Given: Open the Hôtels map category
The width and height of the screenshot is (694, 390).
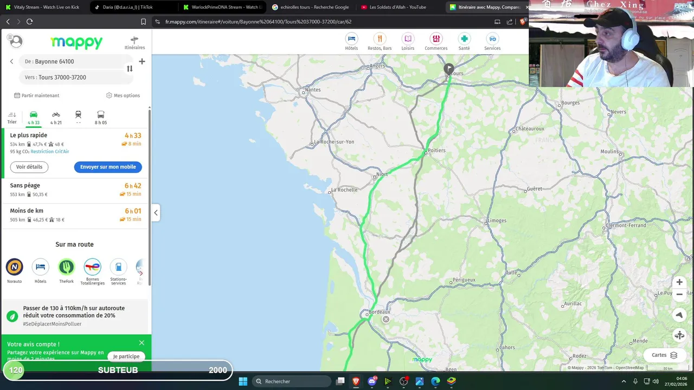Looking at the screenshot, I should pyautogui.click(x=351, y=42).
